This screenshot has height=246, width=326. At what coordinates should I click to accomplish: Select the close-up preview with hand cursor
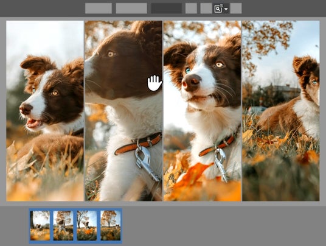click(x=123, y=111)
